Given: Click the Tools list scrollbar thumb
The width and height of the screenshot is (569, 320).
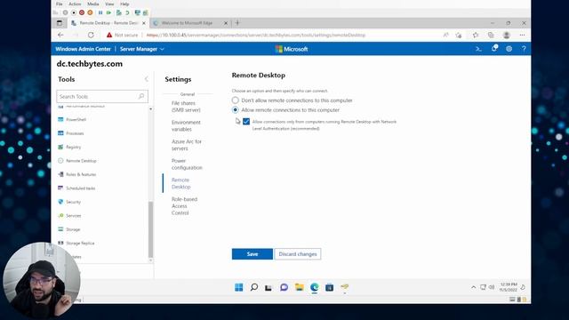Looking at the screenshot, I should point(150,229).
